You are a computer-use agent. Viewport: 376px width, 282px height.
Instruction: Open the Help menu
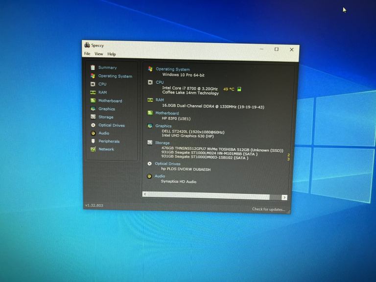(112, 54)
